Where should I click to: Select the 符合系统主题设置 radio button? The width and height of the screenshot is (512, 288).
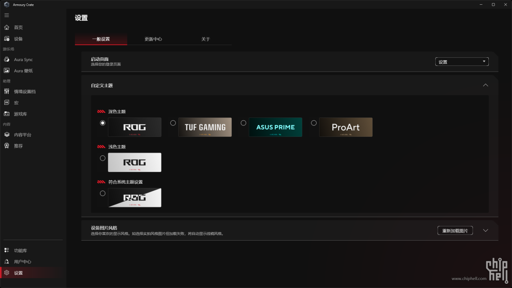pyautogui.click(x=102, y=193)
